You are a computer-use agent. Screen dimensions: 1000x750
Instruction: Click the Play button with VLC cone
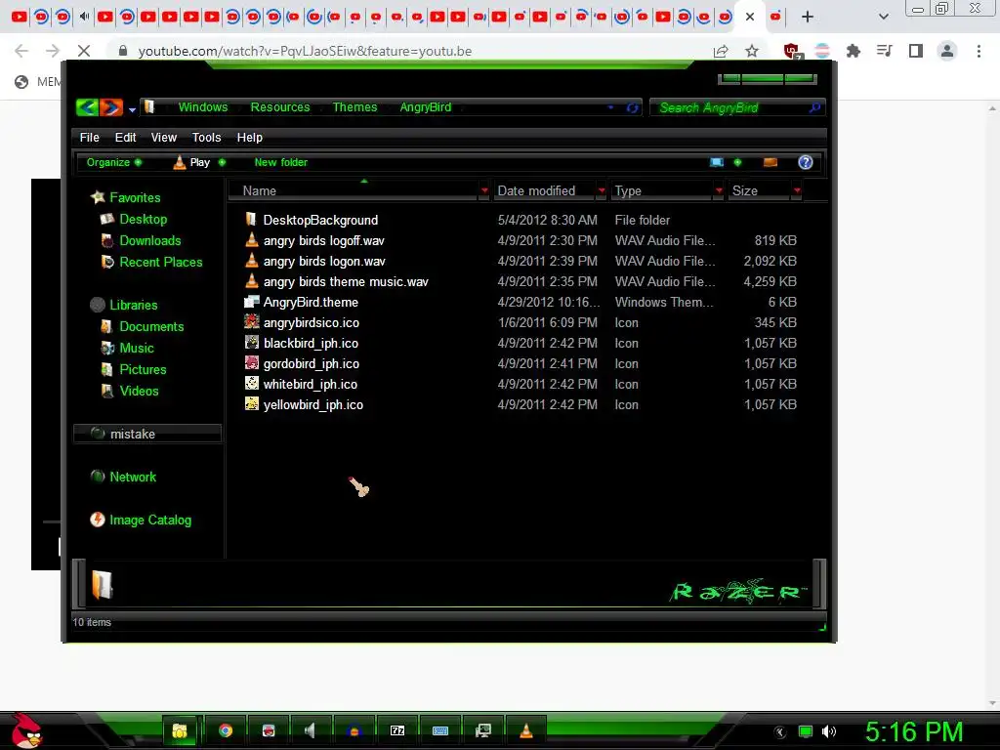[x=191, y=163]
